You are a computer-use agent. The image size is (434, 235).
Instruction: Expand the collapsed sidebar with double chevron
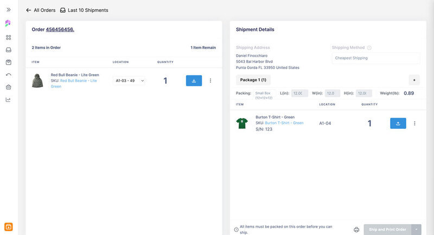8,10
